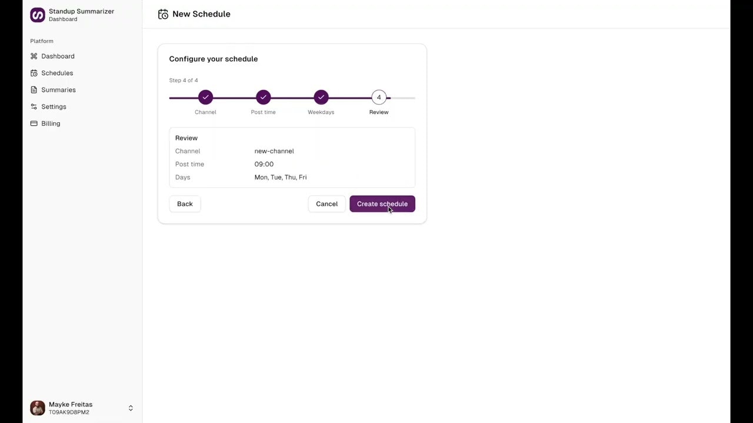
Task: Navigate to Billing in the sidebar
Action: (51, 123)
